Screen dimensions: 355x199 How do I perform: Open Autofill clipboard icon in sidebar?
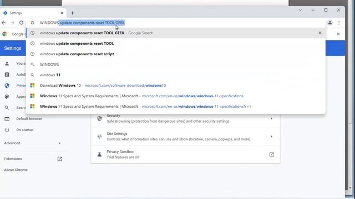coord(7,75)
